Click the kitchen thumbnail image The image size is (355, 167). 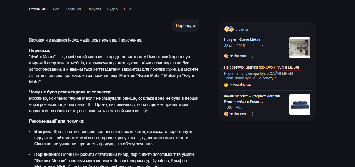pos(300,48)
